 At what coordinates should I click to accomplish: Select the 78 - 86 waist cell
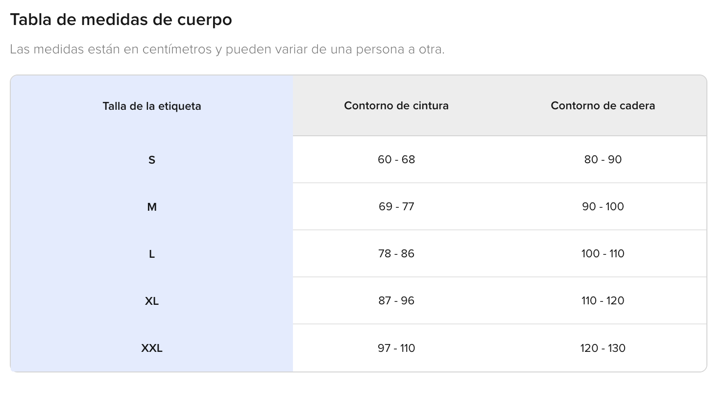396,253
